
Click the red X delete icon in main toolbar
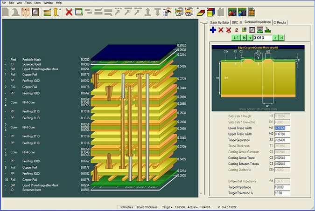click(x=69, y=12)
